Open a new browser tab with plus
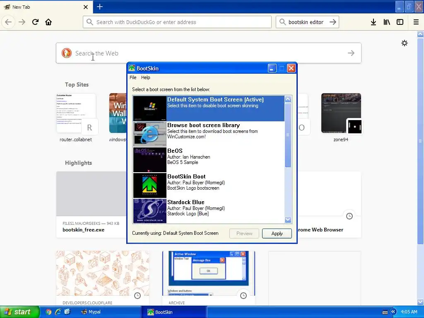Screen dimensions: 424x318 tap(99, 7)
